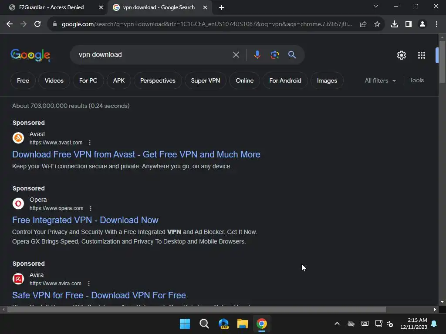Open Chrome three-dot menu
446x334 pixels.
pyautogui.click(x=436, y=24)
